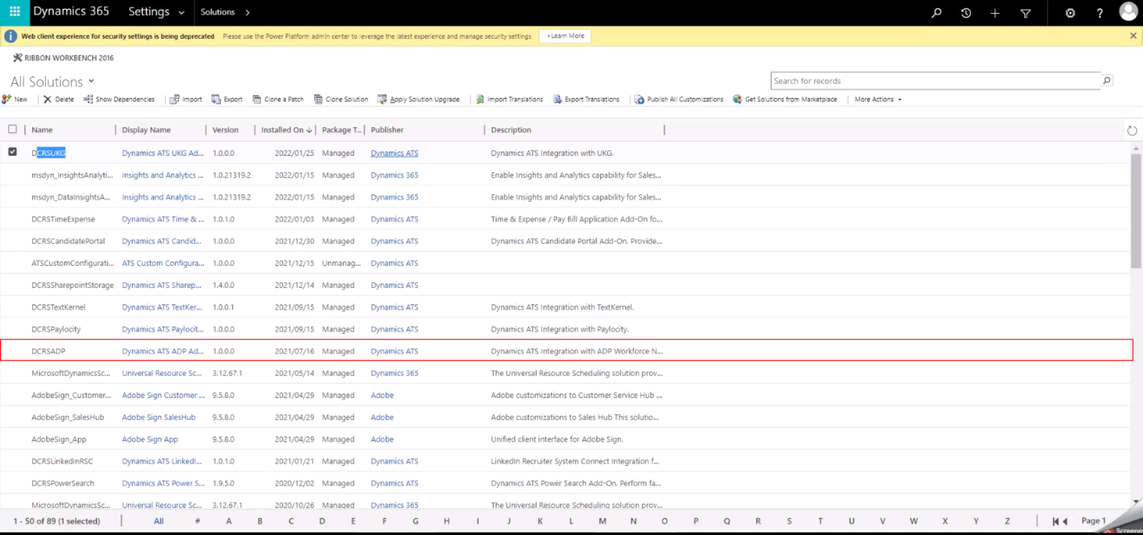Open Adobe Sign App solution link
The image size is (1143, 535).
pyautogui.click(x=150, y=439)
